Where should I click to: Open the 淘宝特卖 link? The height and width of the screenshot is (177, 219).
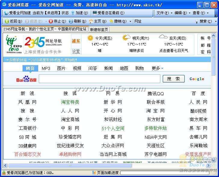pyautogui.click(x=70, y=102)
